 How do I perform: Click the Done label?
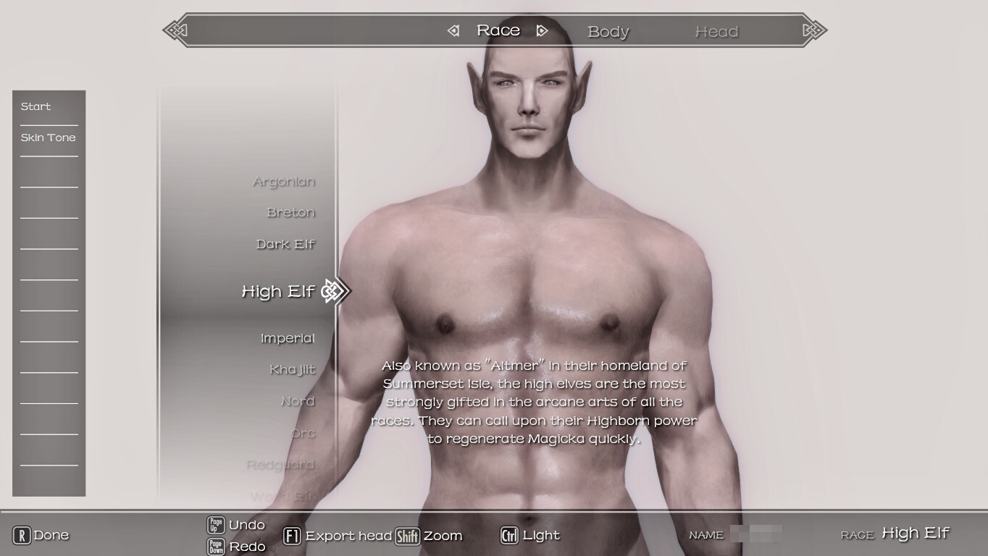(51, 535)
